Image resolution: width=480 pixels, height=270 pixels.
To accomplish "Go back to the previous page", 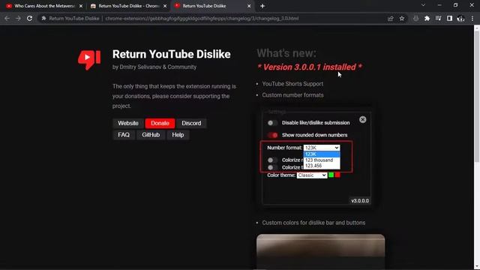I will [7, 19].
